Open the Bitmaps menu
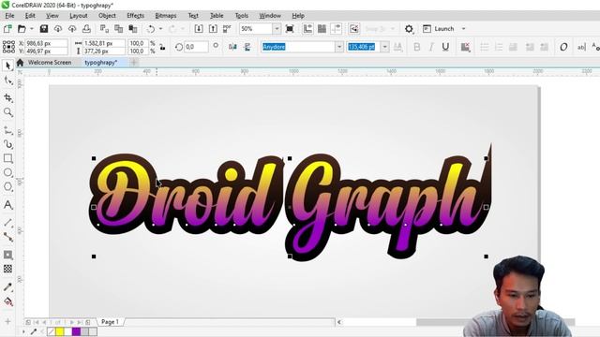600x337 pixels. click(166, 16)
